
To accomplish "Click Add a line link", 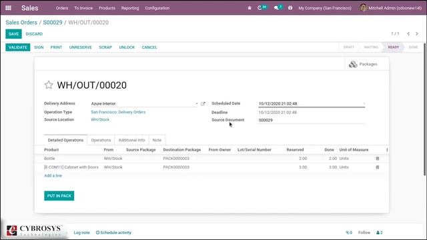I will [53, 176].
